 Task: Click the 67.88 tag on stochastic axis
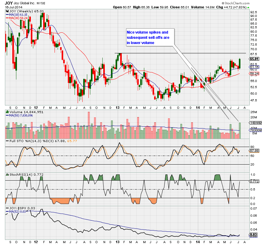click(254, 150)
